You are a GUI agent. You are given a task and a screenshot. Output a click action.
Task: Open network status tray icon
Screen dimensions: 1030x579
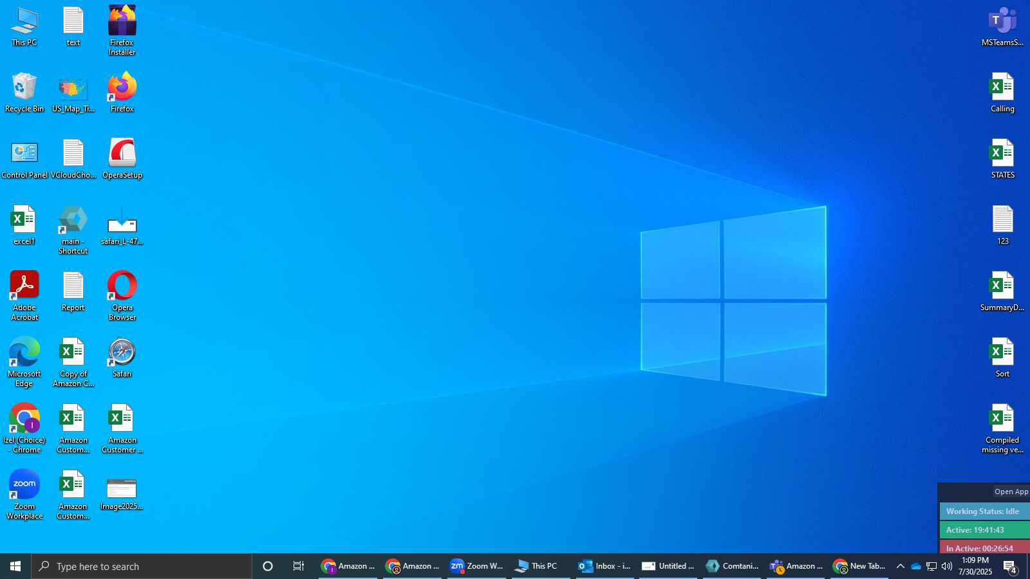[932, 566]
